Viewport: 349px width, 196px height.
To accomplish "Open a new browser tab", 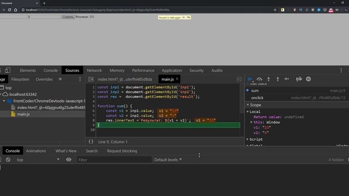I will point(44,3).
